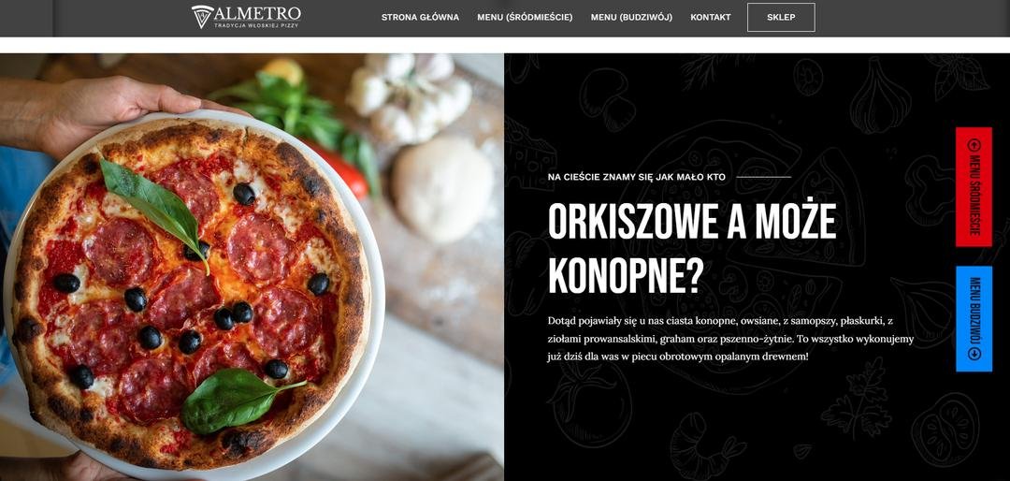Viewport: 1010px width, 481px height.
Task: Click the Orkiszowe a może konopne heading
Action: [692, 249]
